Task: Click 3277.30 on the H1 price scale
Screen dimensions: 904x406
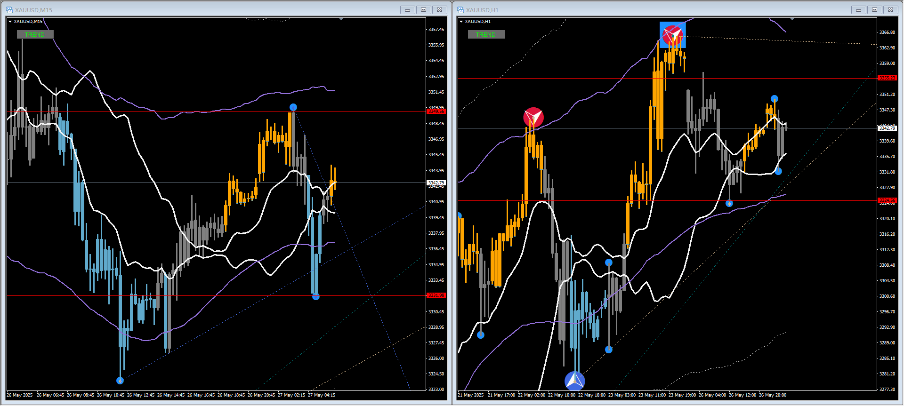Action: [x=888, y=390]
